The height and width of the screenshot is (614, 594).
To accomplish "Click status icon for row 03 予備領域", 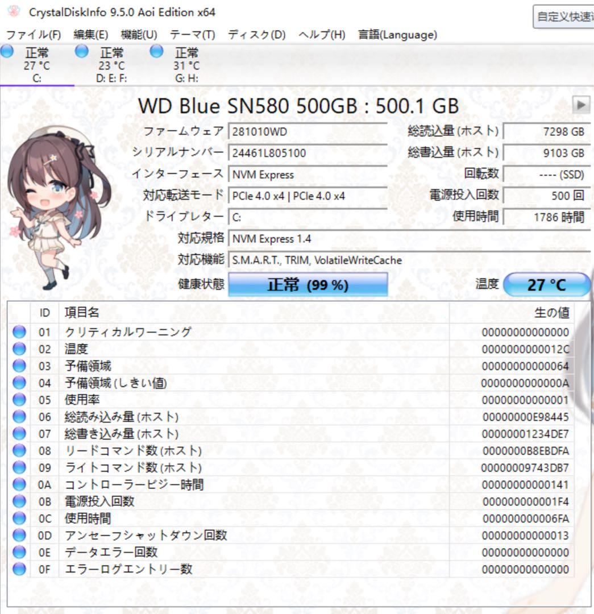I will tap(19, 366).
